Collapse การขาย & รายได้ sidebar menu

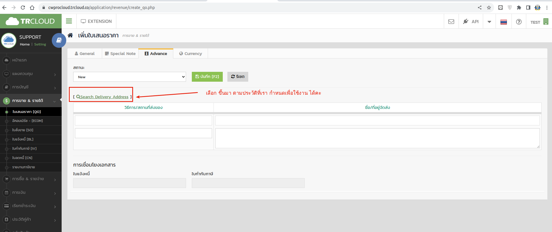[31, 101]
